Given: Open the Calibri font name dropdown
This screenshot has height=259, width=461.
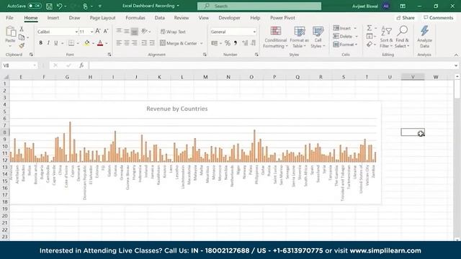Looking at the screenshot, I should pyautogui.click(x=76, y=32).
